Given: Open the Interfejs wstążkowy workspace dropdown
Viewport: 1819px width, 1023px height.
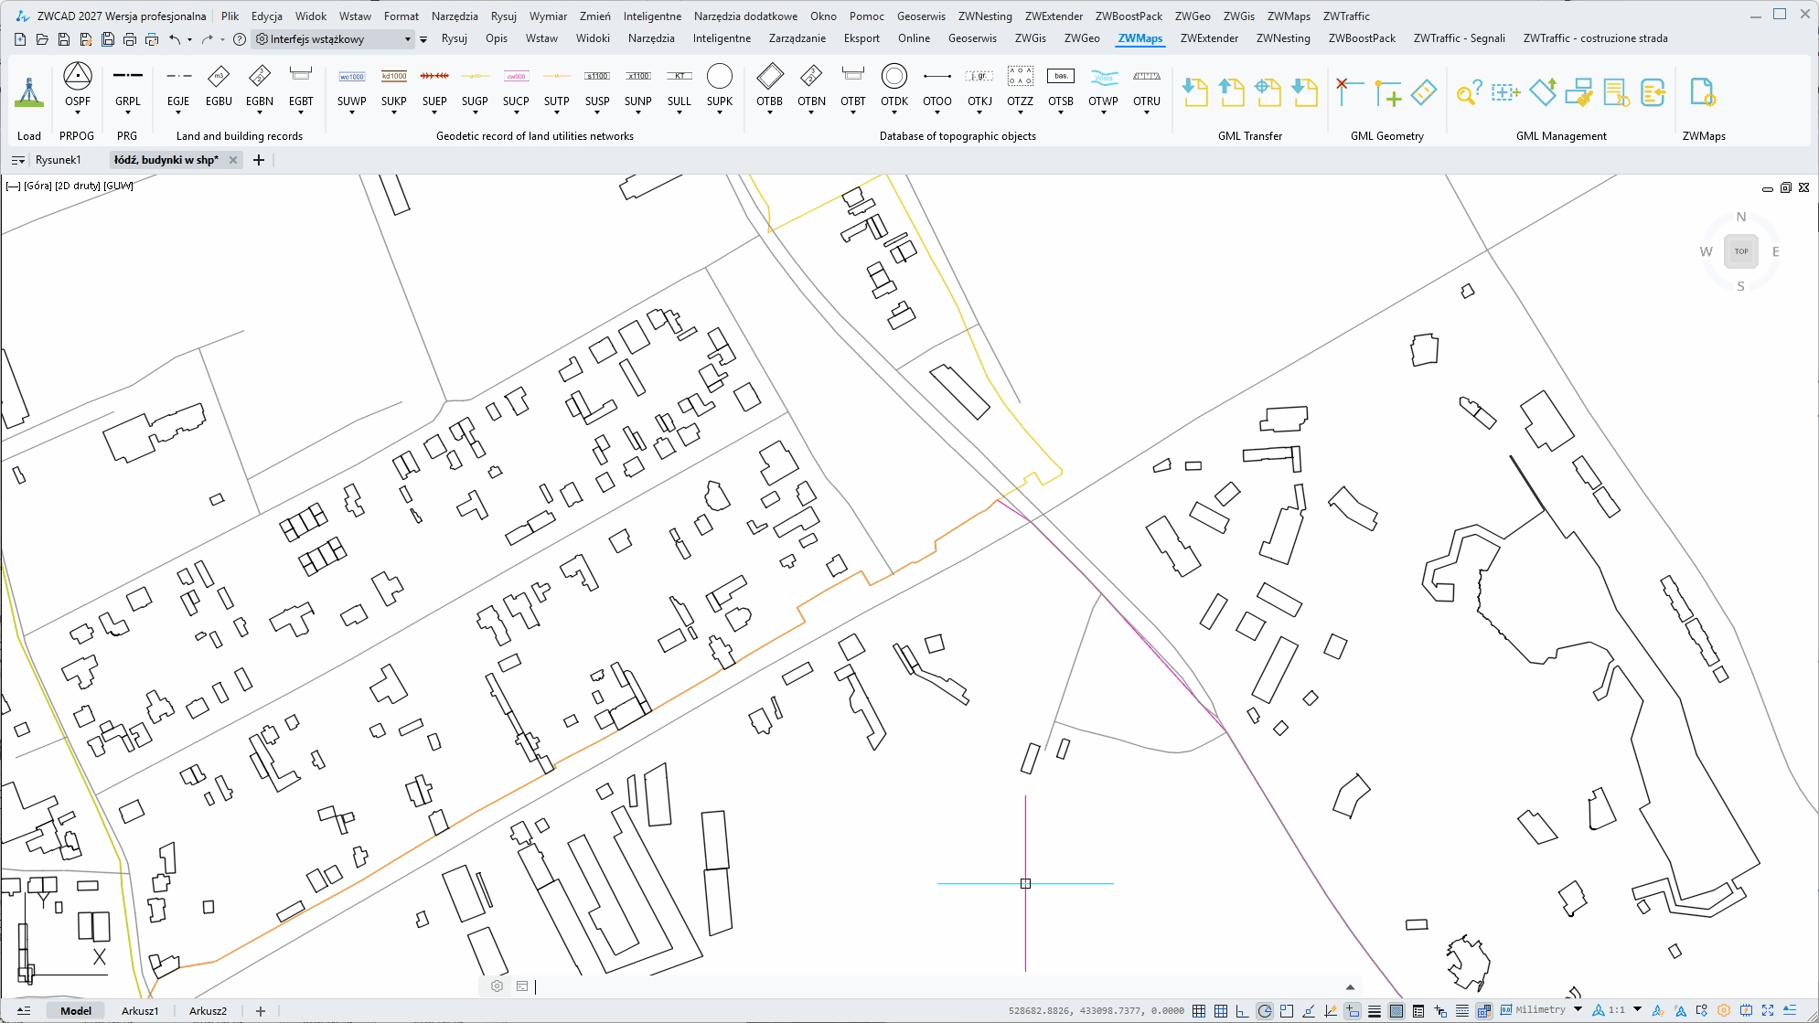Looking at the screenshot, I should point(334,39).
